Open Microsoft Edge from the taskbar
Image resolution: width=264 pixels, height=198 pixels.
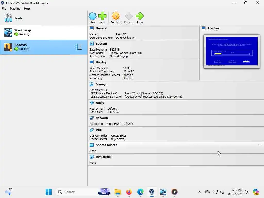pos(141,192)
